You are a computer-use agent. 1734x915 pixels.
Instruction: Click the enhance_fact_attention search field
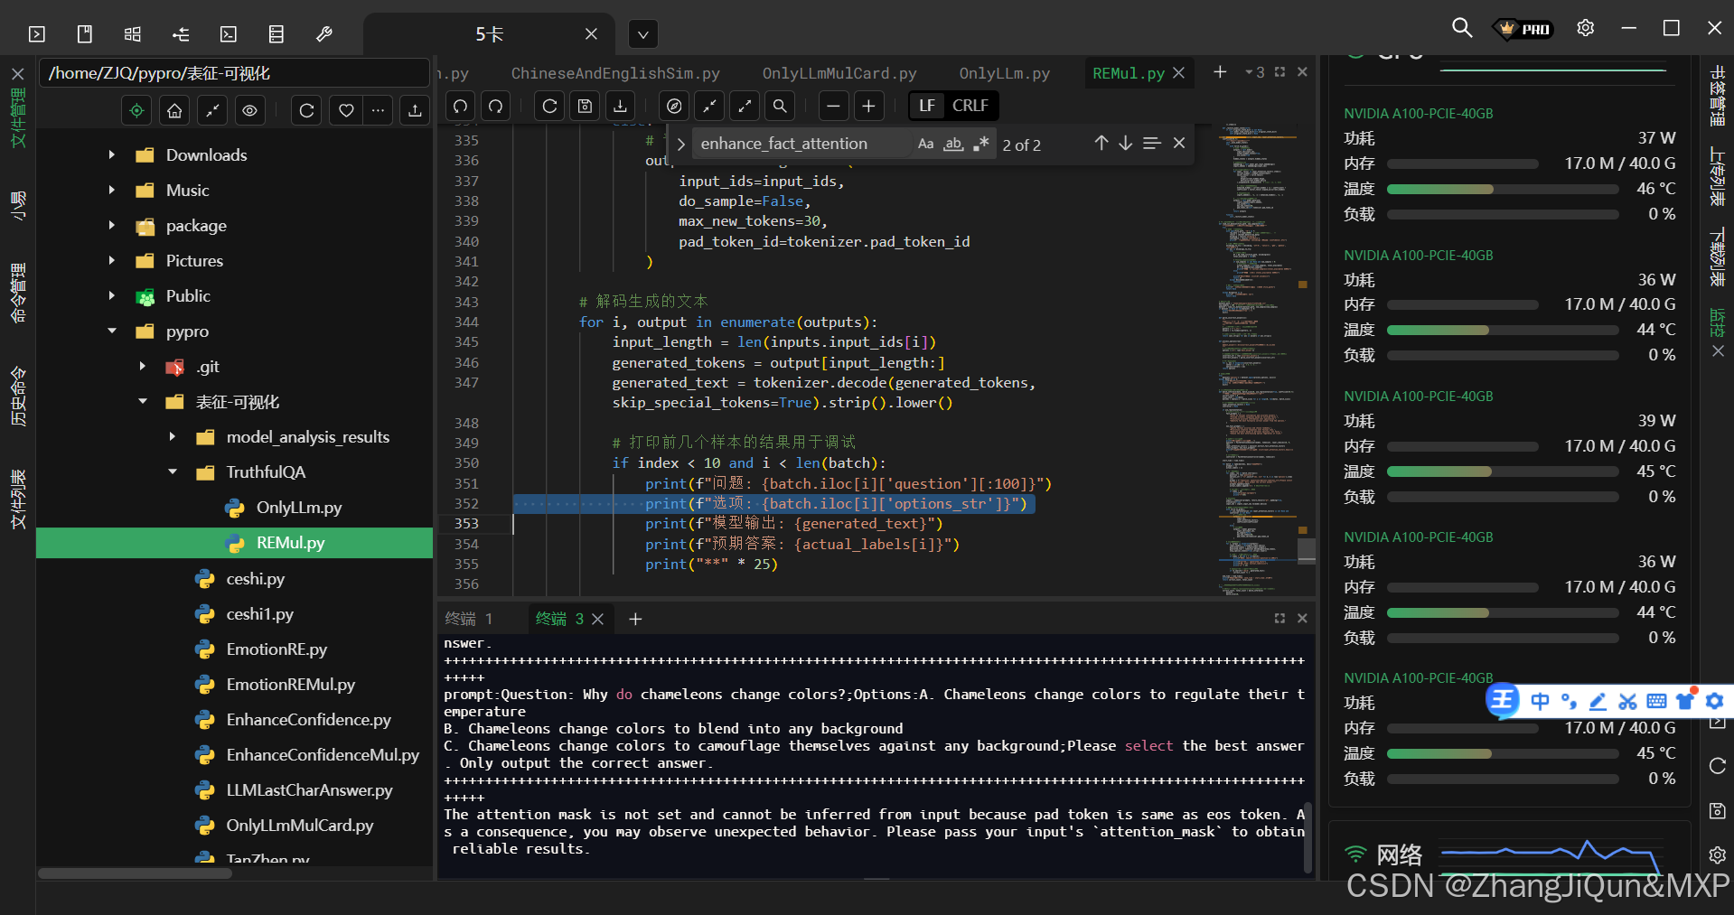point(802,144)
